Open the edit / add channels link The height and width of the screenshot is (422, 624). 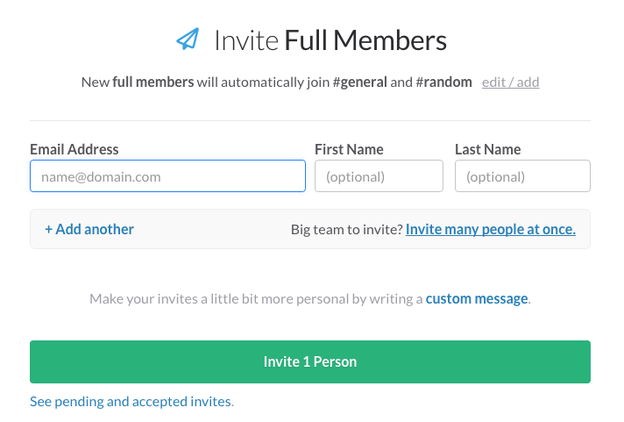tap(511, 82)
